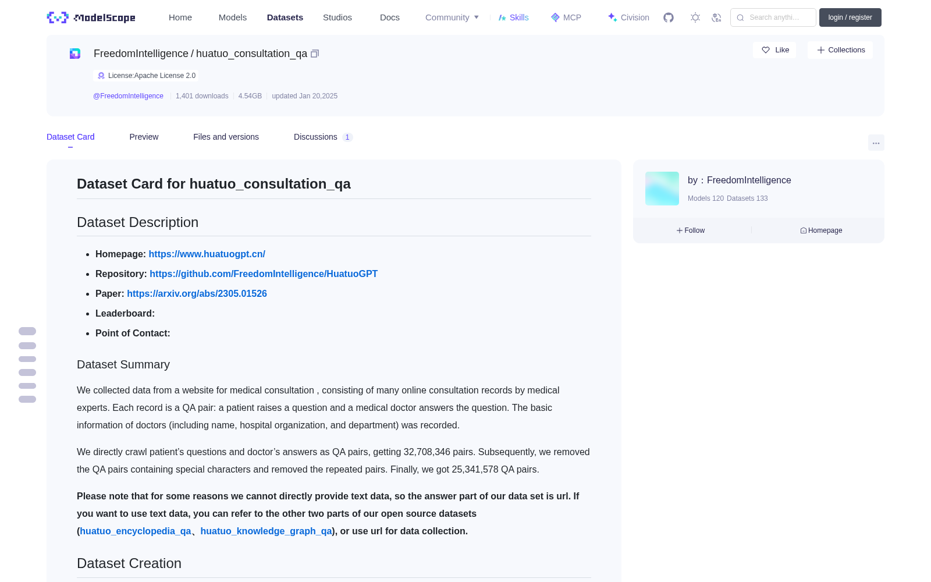Click FreedomIntelligence in the dataset title
Viewport: 931px width, 582px height.
point(141,54)
